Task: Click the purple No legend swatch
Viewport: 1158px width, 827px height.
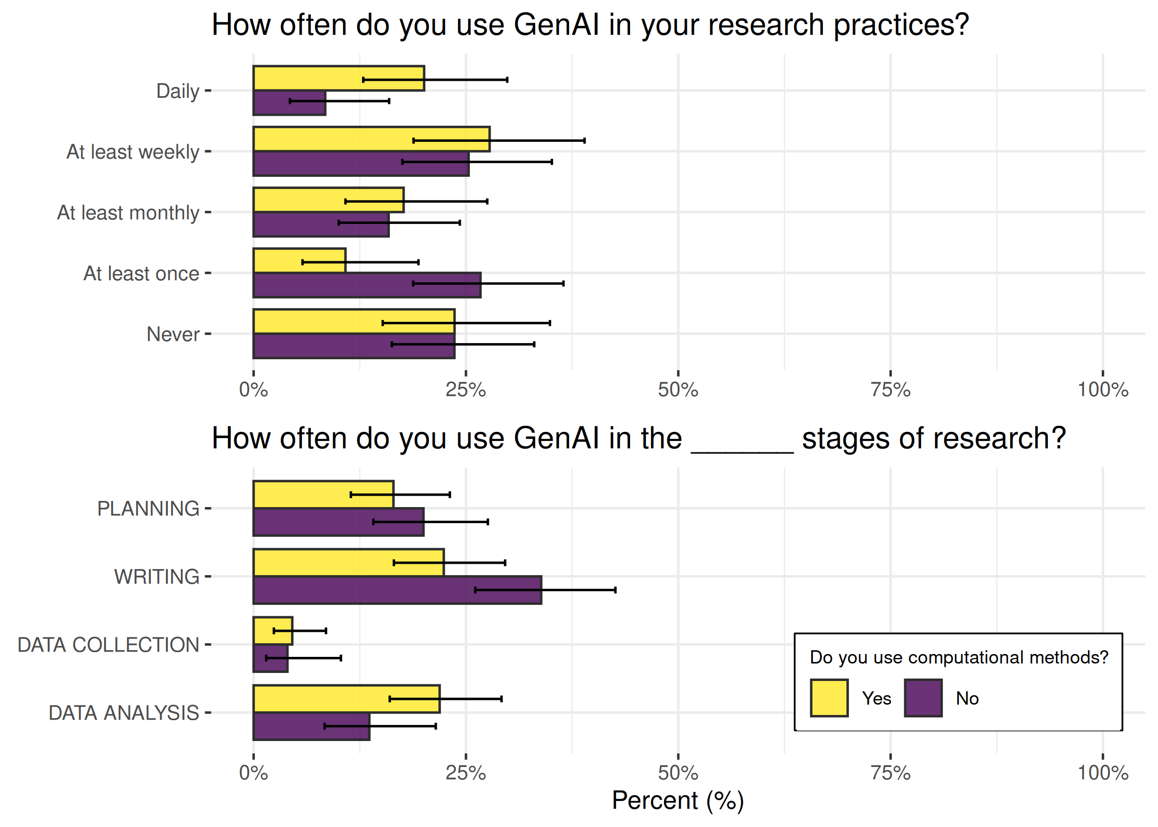Action: pos(923,698)
